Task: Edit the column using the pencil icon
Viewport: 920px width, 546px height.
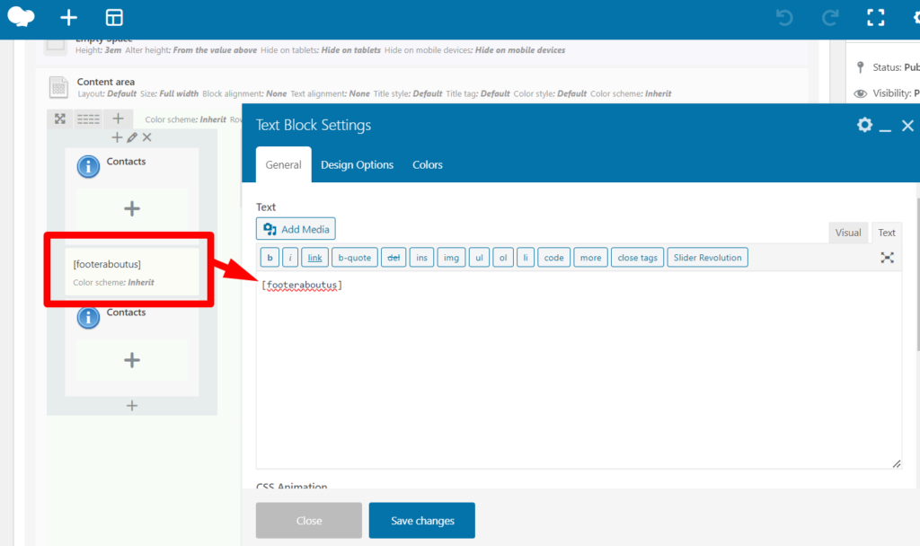Action: pyautogui.click(x=133, y=137)
